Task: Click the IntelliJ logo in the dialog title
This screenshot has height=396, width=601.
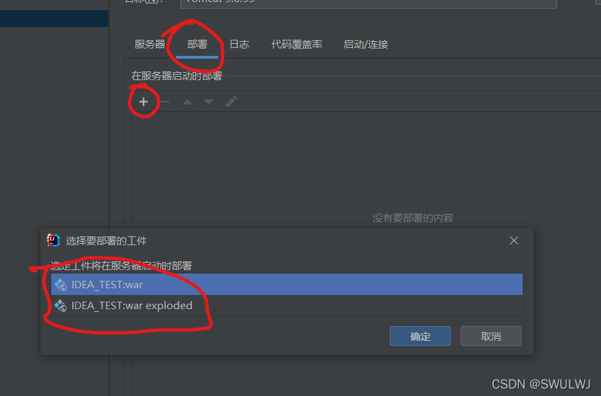Action: (x=53, y=240)
